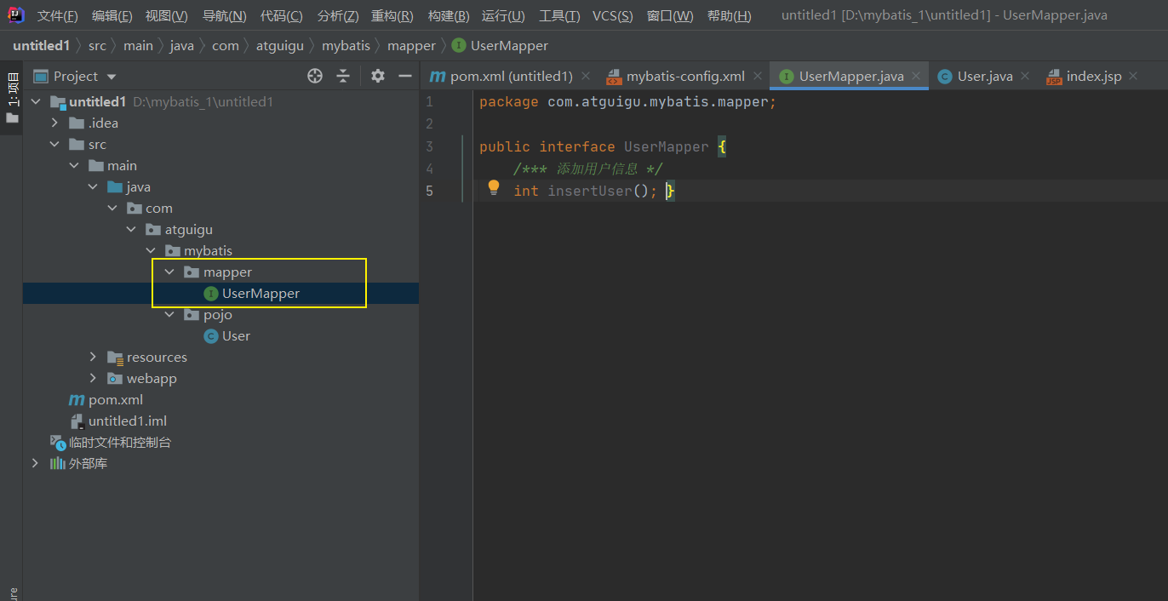Click the Maven icon beside pom.xml in tree
Viewport: 1168px width, 601px height.
click(77, 400)
